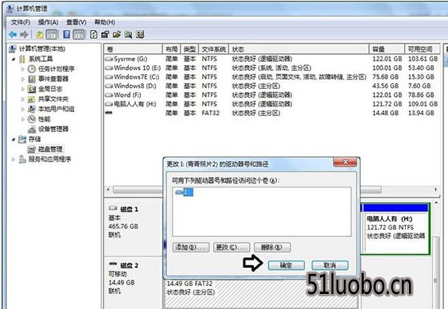Collapse the 系统工具 tree node
The height and width of the screenshot is (309, 448).
(14, 59)
